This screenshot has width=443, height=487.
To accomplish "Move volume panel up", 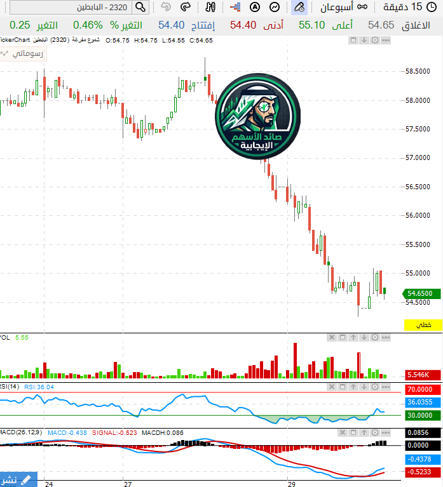I will coord(353,337).
